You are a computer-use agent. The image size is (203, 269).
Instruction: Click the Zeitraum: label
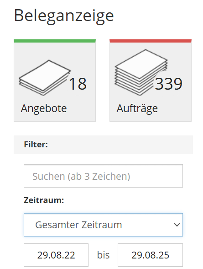click(x=44, y=200)
